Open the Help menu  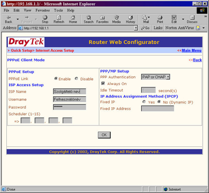click(71, 10)
